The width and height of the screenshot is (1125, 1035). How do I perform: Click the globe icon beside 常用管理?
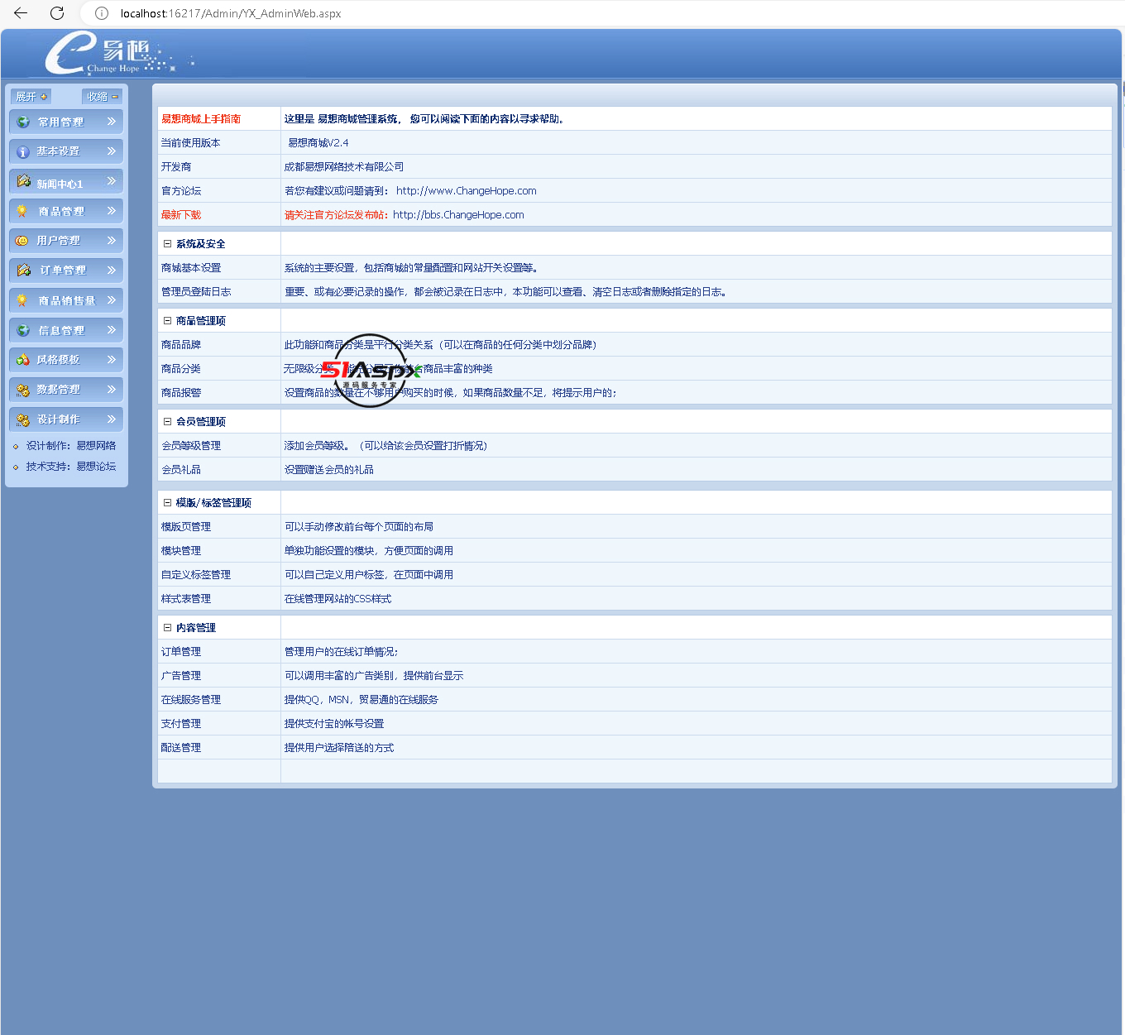coord(23,122)
